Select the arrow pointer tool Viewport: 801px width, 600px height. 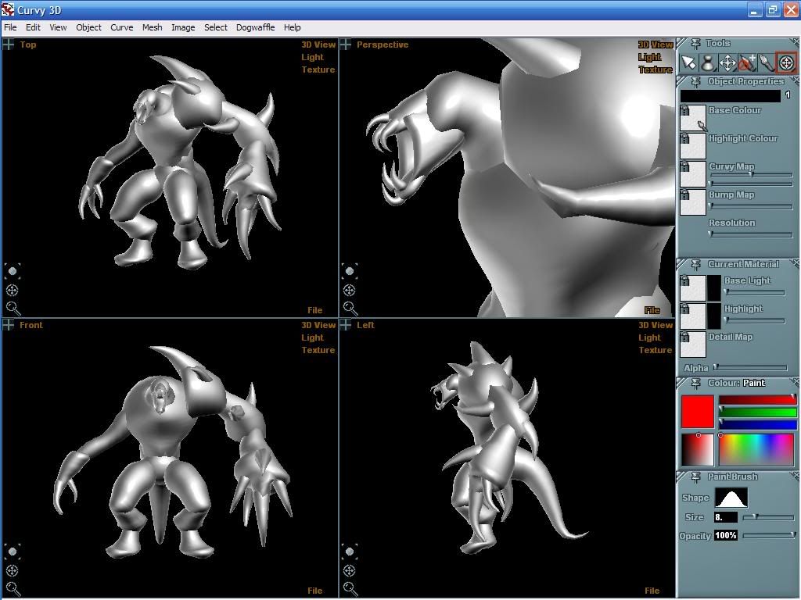pos(688,63)
